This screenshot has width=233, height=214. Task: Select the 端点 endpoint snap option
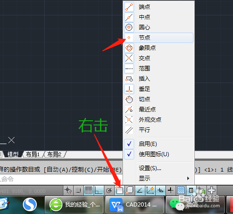coord(158,7)
